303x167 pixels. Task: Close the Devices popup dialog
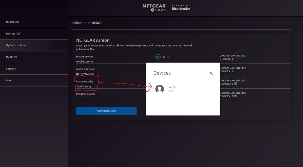pyautogui.click(x=211, y=73)
